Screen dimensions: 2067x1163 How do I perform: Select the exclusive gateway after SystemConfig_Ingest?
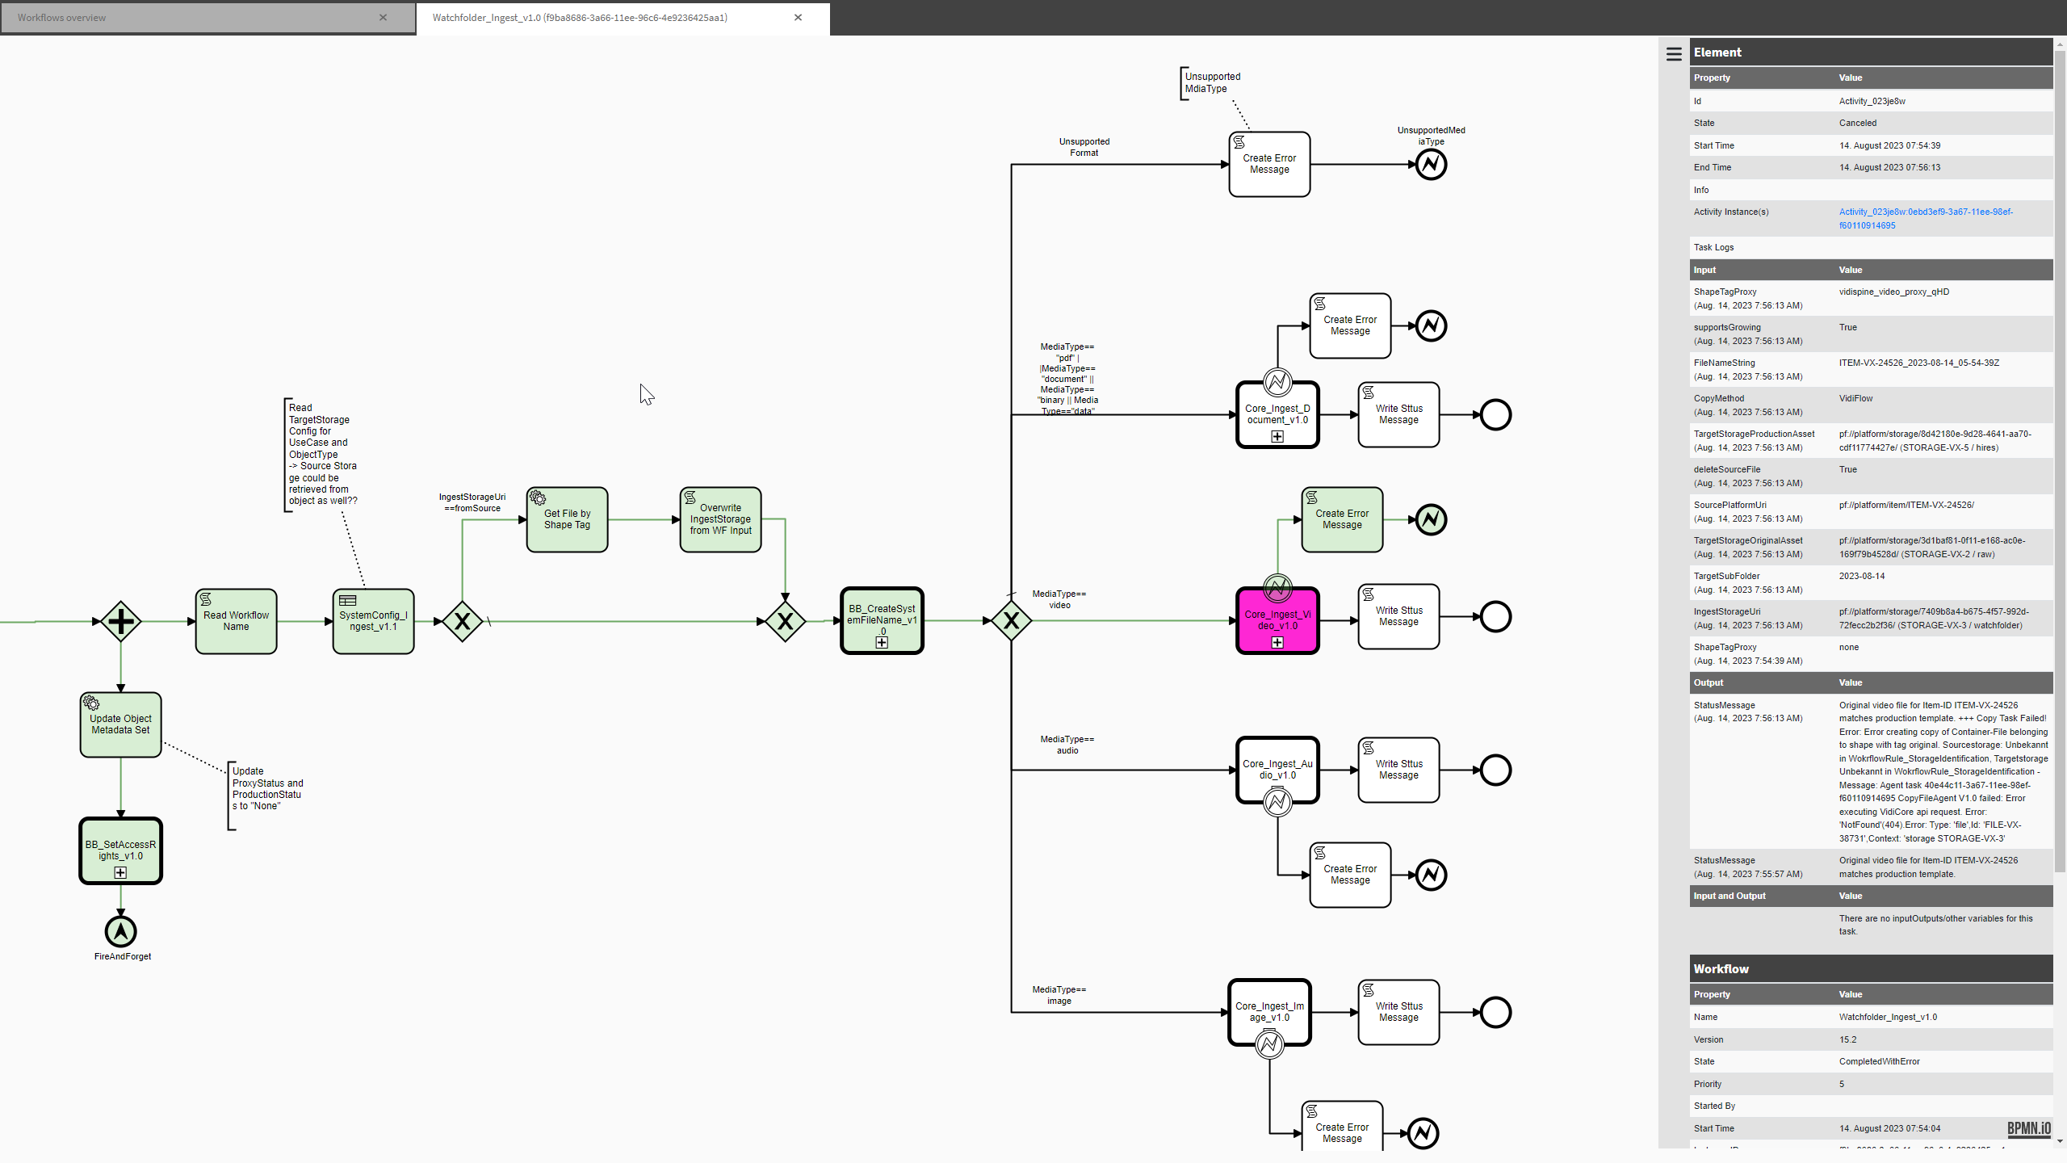[463, 621]
